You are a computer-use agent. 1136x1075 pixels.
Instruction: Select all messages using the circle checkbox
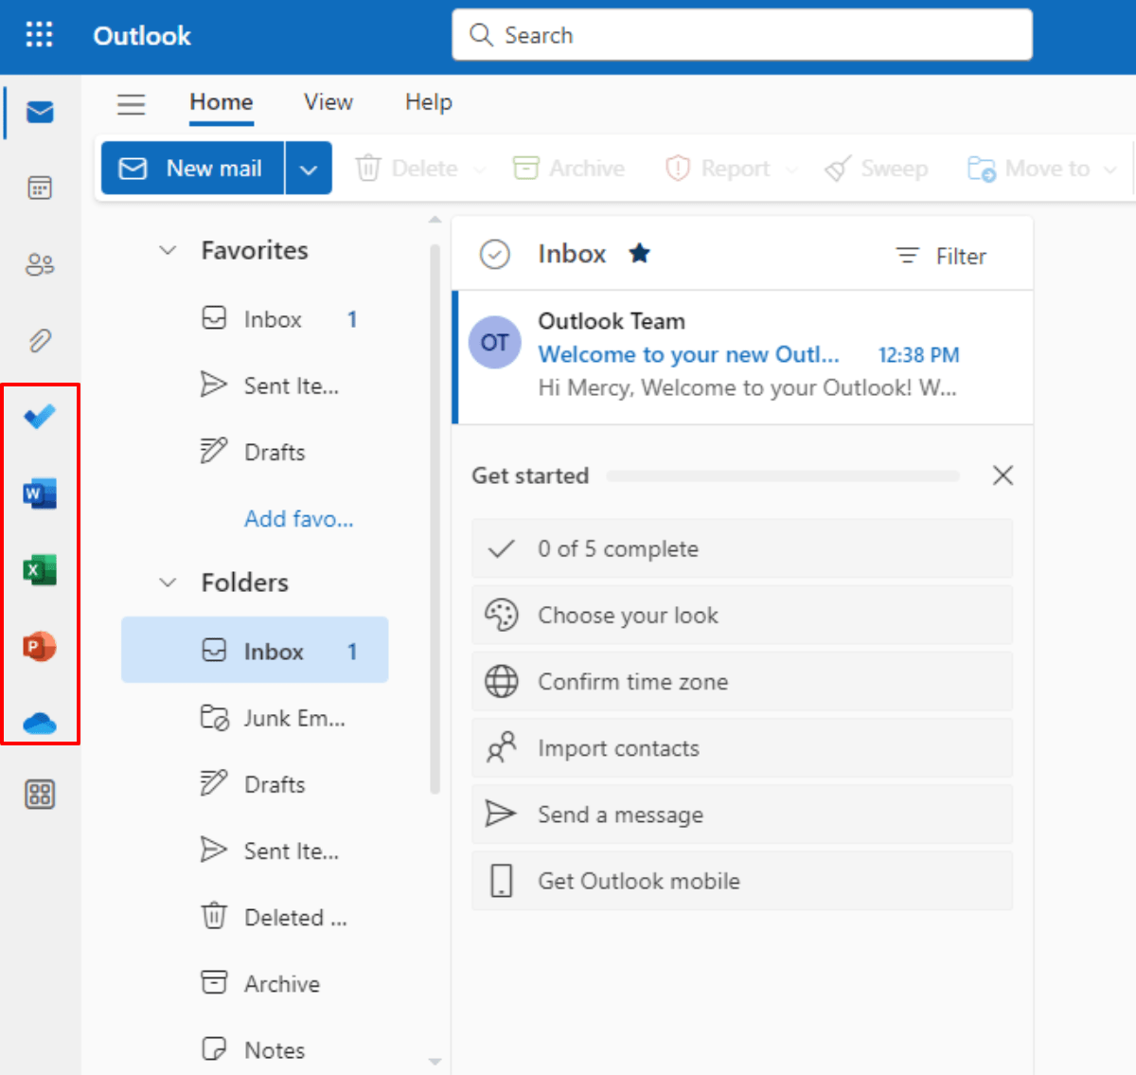pos(494,254)
